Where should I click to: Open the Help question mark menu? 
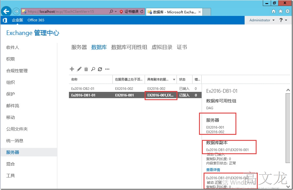pos(283,20)
